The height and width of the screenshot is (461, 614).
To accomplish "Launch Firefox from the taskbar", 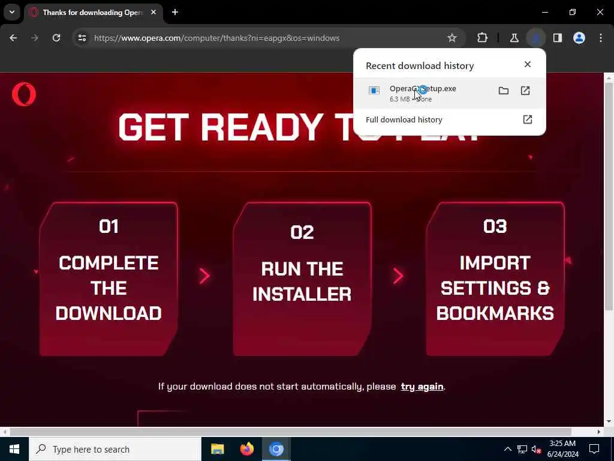I will pos(246,449).
